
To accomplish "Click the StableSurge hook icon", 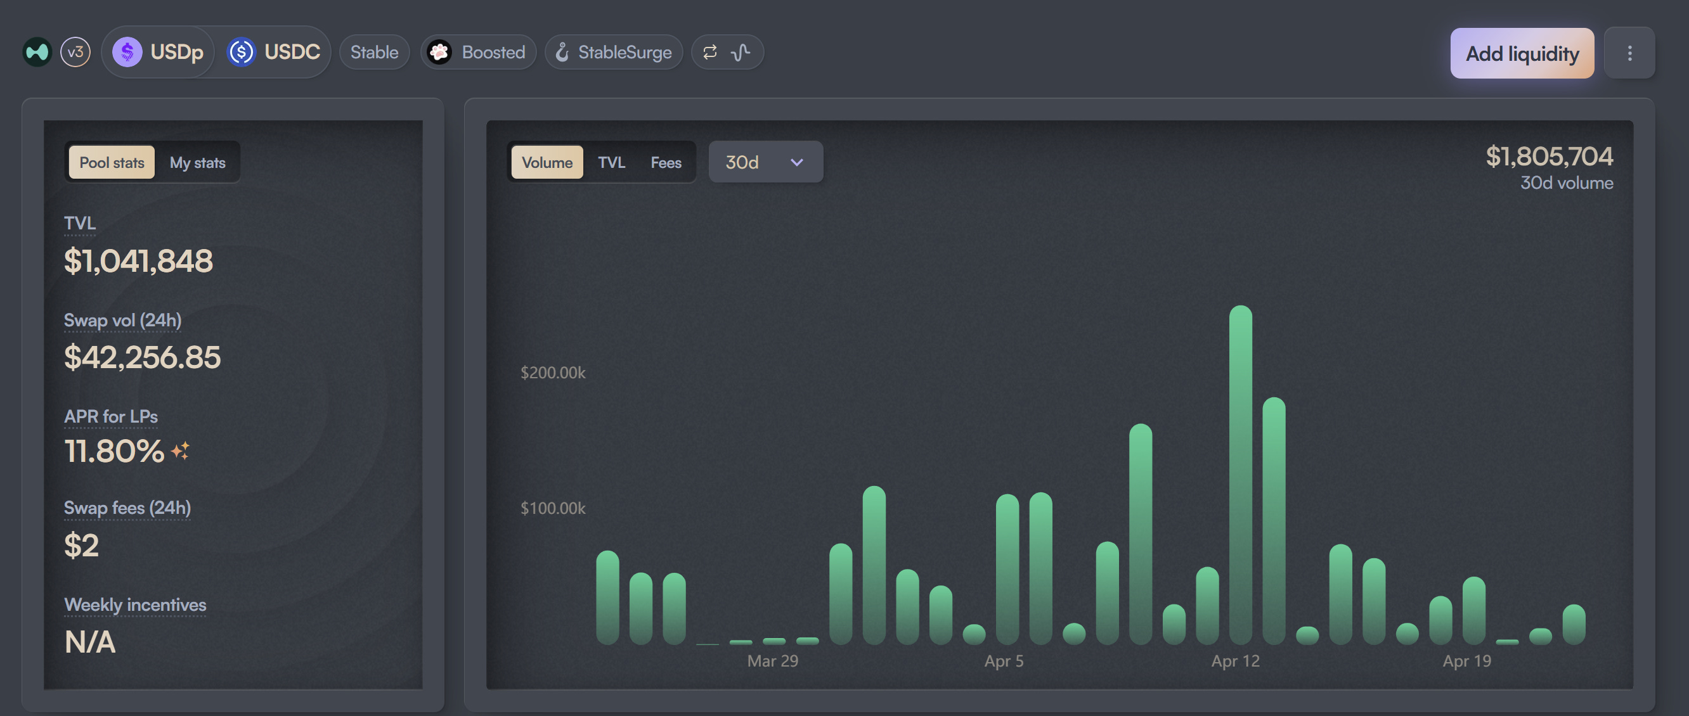I will click(x=562, y=52).
